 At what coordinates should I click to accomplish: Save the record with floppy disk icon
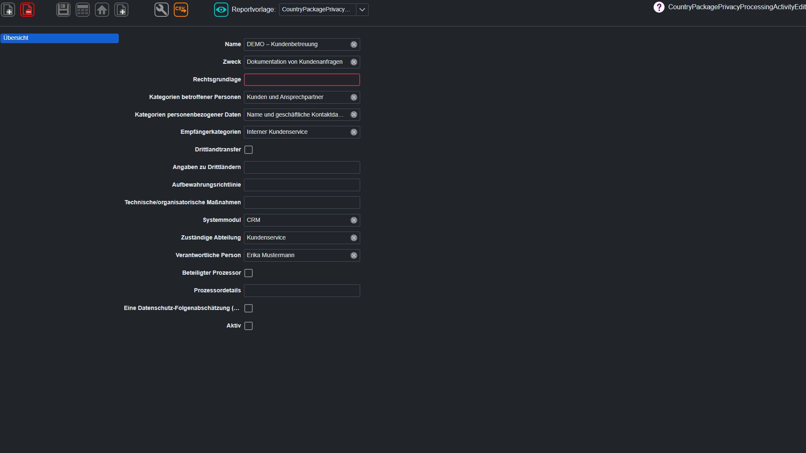click(63, 10)
